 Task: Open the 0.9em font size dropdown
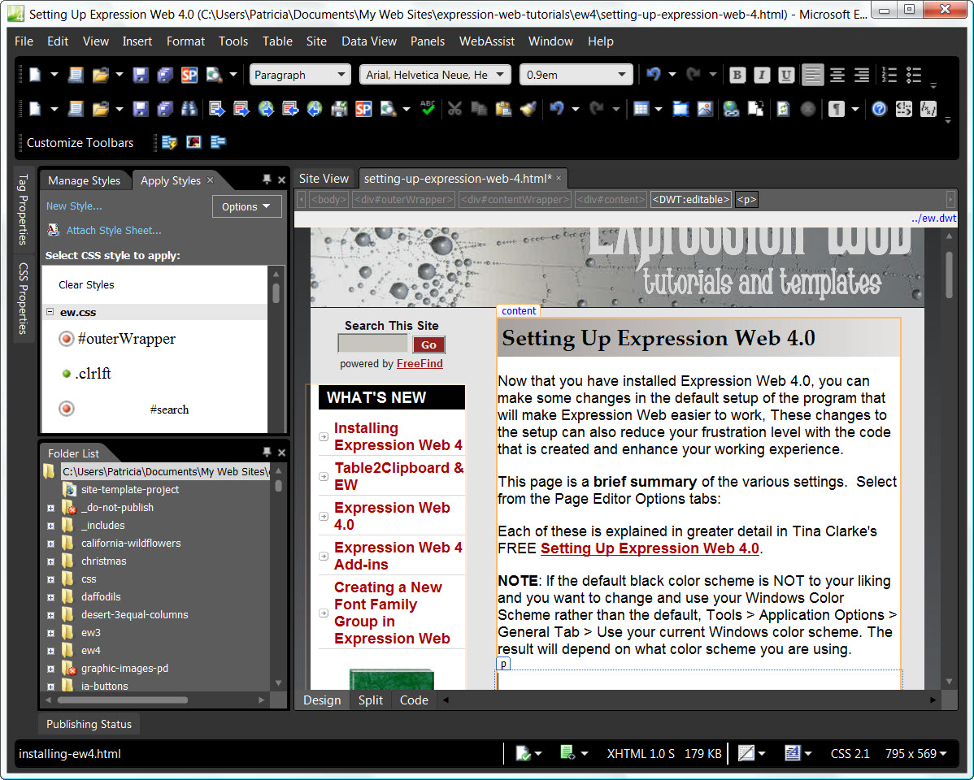[x=621, y=75]
